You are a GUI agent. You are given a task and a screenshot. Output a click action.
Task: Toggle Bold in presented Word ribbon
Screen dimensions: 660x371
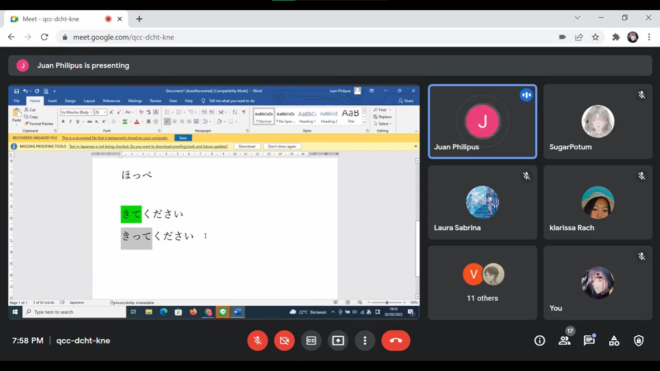click(63, 122)
